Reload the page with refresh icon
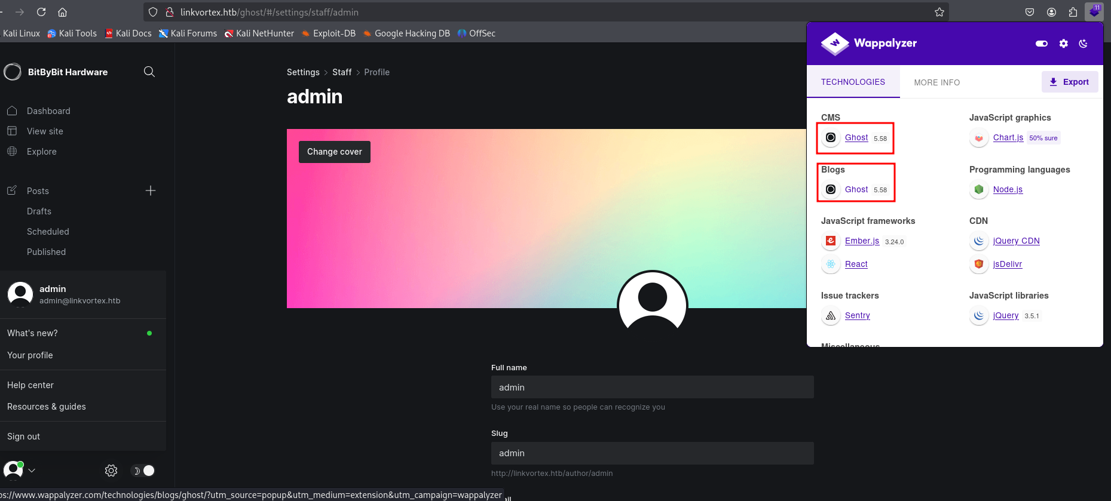This screenshot has height=501, width=1111. pos(41,12)
